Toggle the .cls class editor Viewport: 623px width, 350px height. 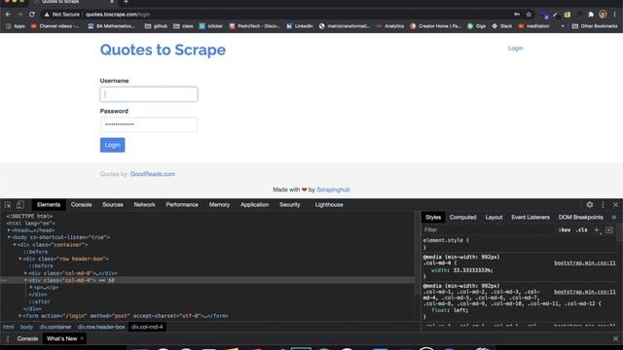(582, 230)
